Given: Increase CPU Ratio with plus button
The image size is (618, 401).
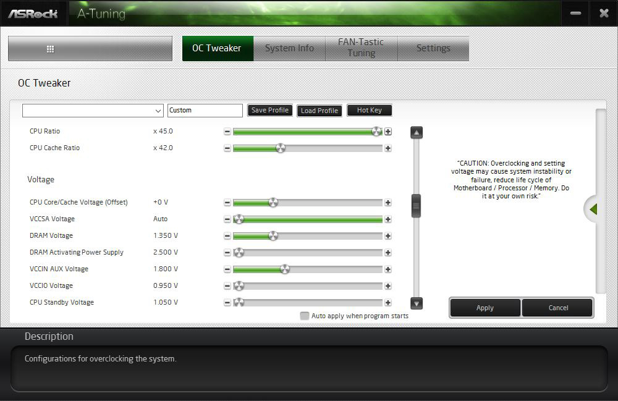Looking at the screenshot, I should (x=388, y=132).
